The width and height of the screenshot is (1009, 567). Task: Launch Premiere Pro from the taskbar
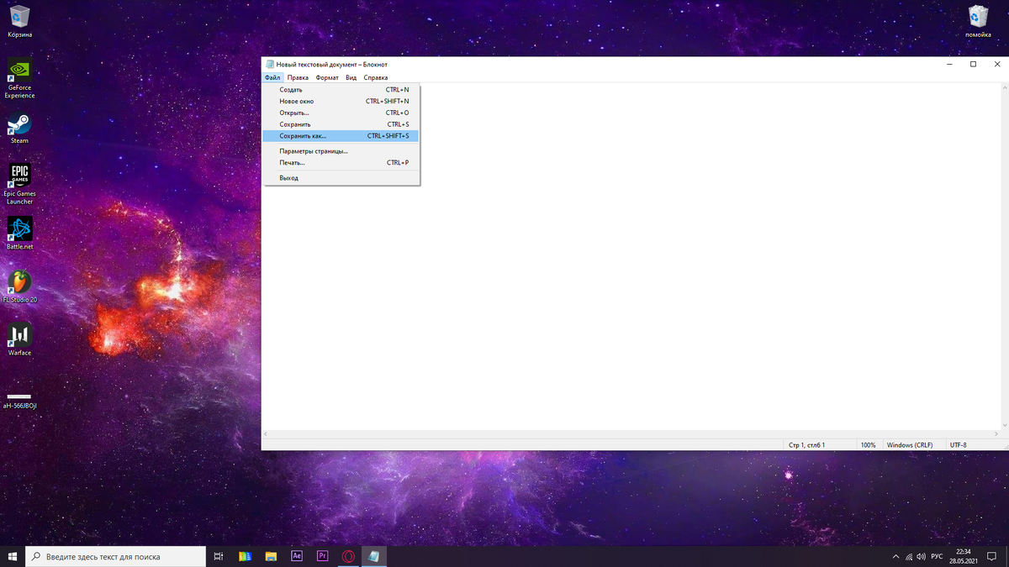tap(322, 556)
